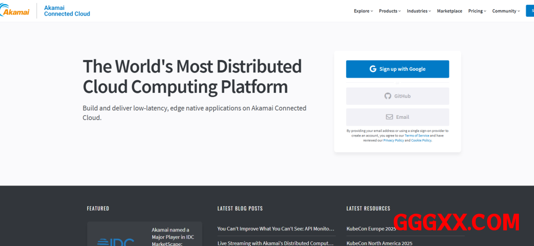The width and height of the screenshot is (534, 246).
Task: Open the Privacy Policy link
Action: 393,140
